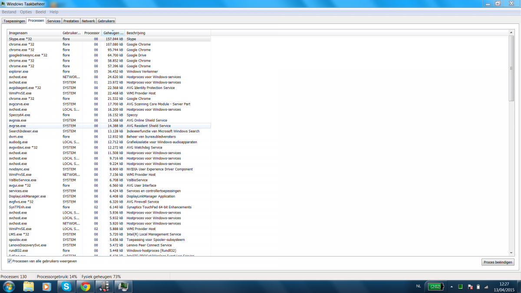521x293 pixels.
Task: Click the power battery tray icon
Action: click(478, 286)
